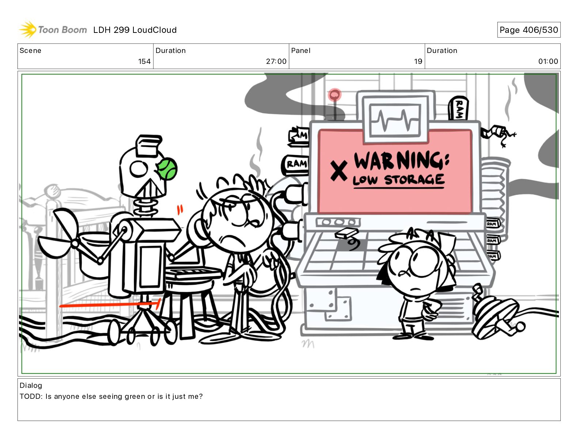Viewport: 579px width, 447px height.
Task: Click the 'Page 406/530' indicator
Action: (x=529, y=30)
